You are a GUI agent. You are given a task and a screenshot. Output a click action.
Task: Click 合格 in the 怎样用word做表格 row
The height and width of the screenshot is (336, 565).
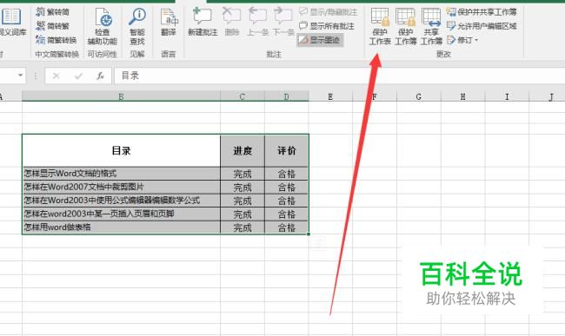point(287,227)
